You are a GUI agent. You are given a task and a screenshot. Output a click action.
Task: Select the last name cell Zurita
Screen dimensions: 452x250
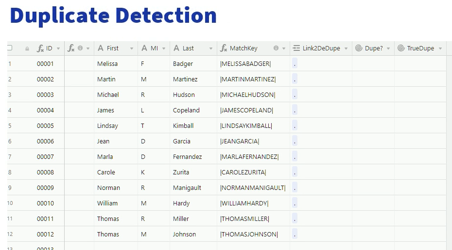pyautogui.click(x=193, y=172)
